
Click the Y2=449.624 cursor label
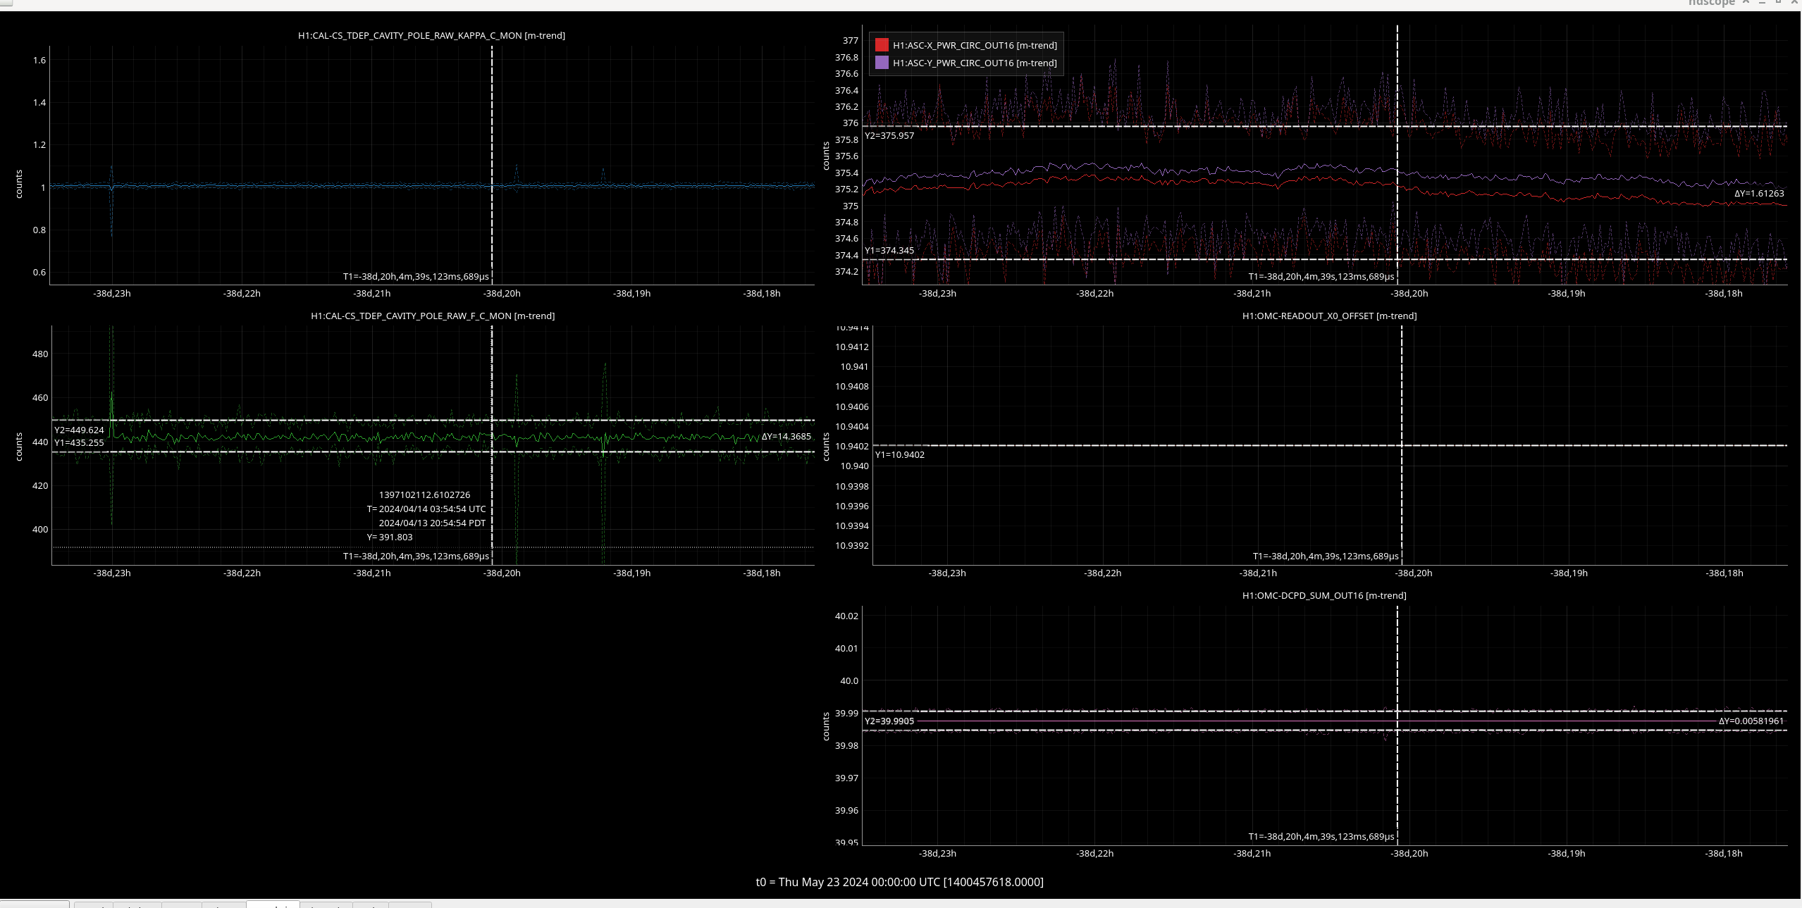tap(79, 430)
